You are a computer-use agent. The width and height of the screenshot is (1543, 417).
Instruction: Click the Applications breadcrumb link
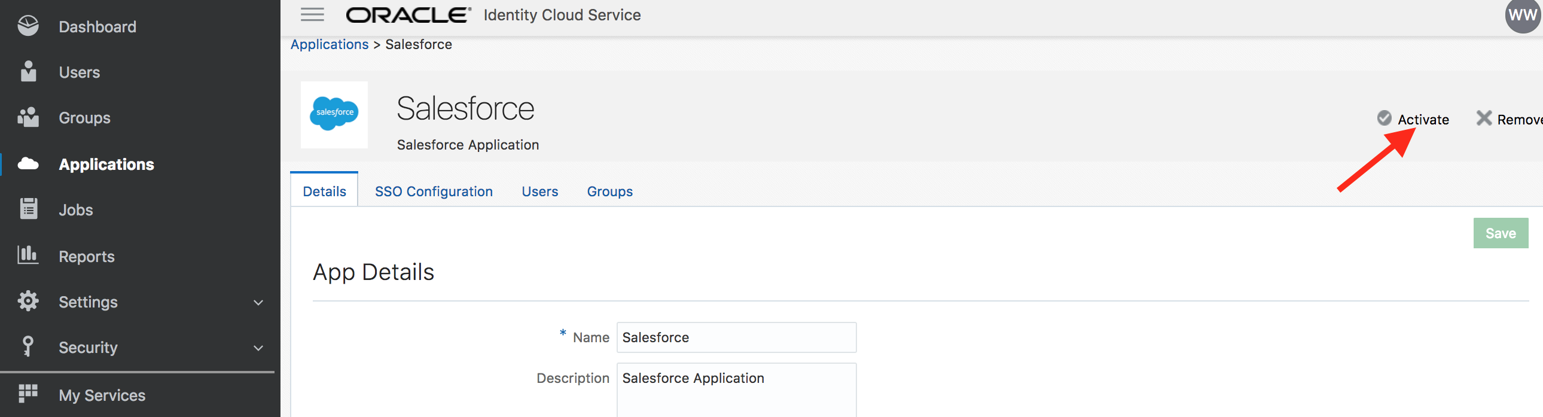click(x=330, y=44)
